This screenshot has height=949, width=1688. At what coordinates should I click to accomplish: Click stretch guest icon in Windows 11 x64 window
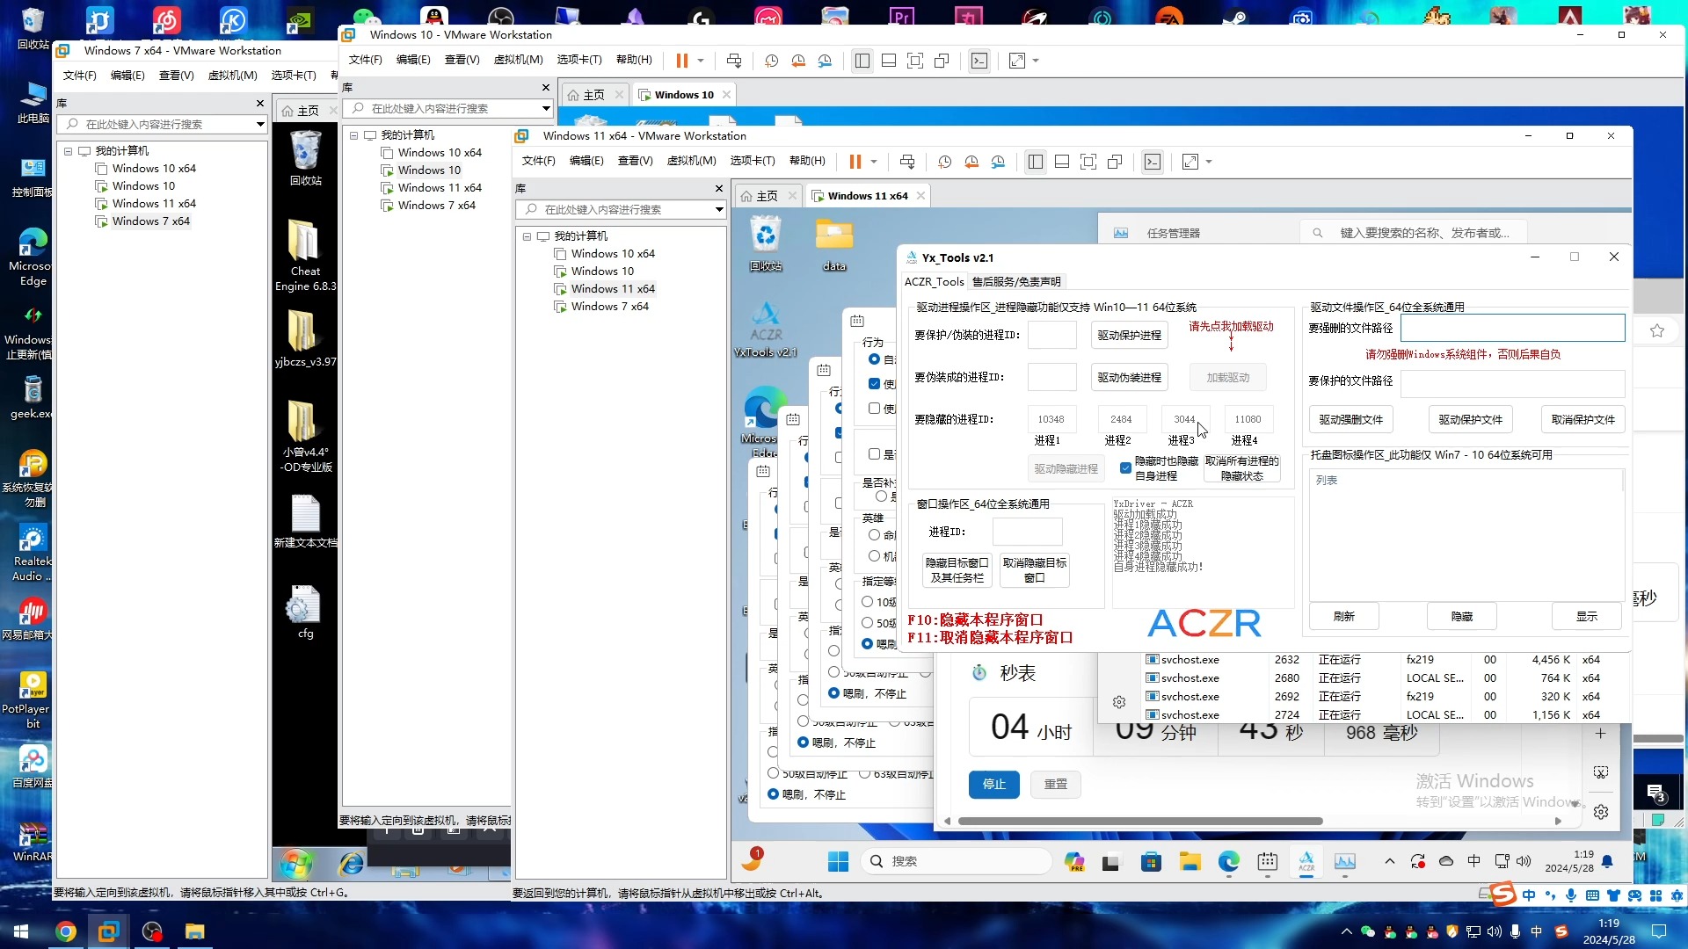tap(1190, 162)
